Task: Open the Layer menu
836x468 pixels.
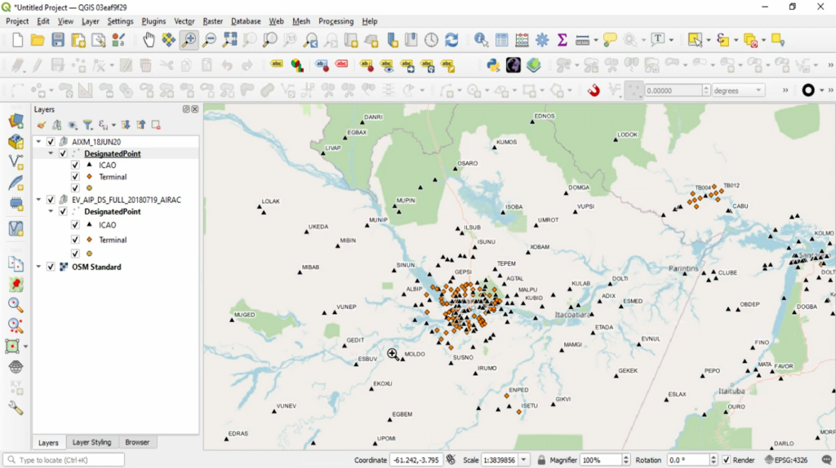Action: [90, 21]
